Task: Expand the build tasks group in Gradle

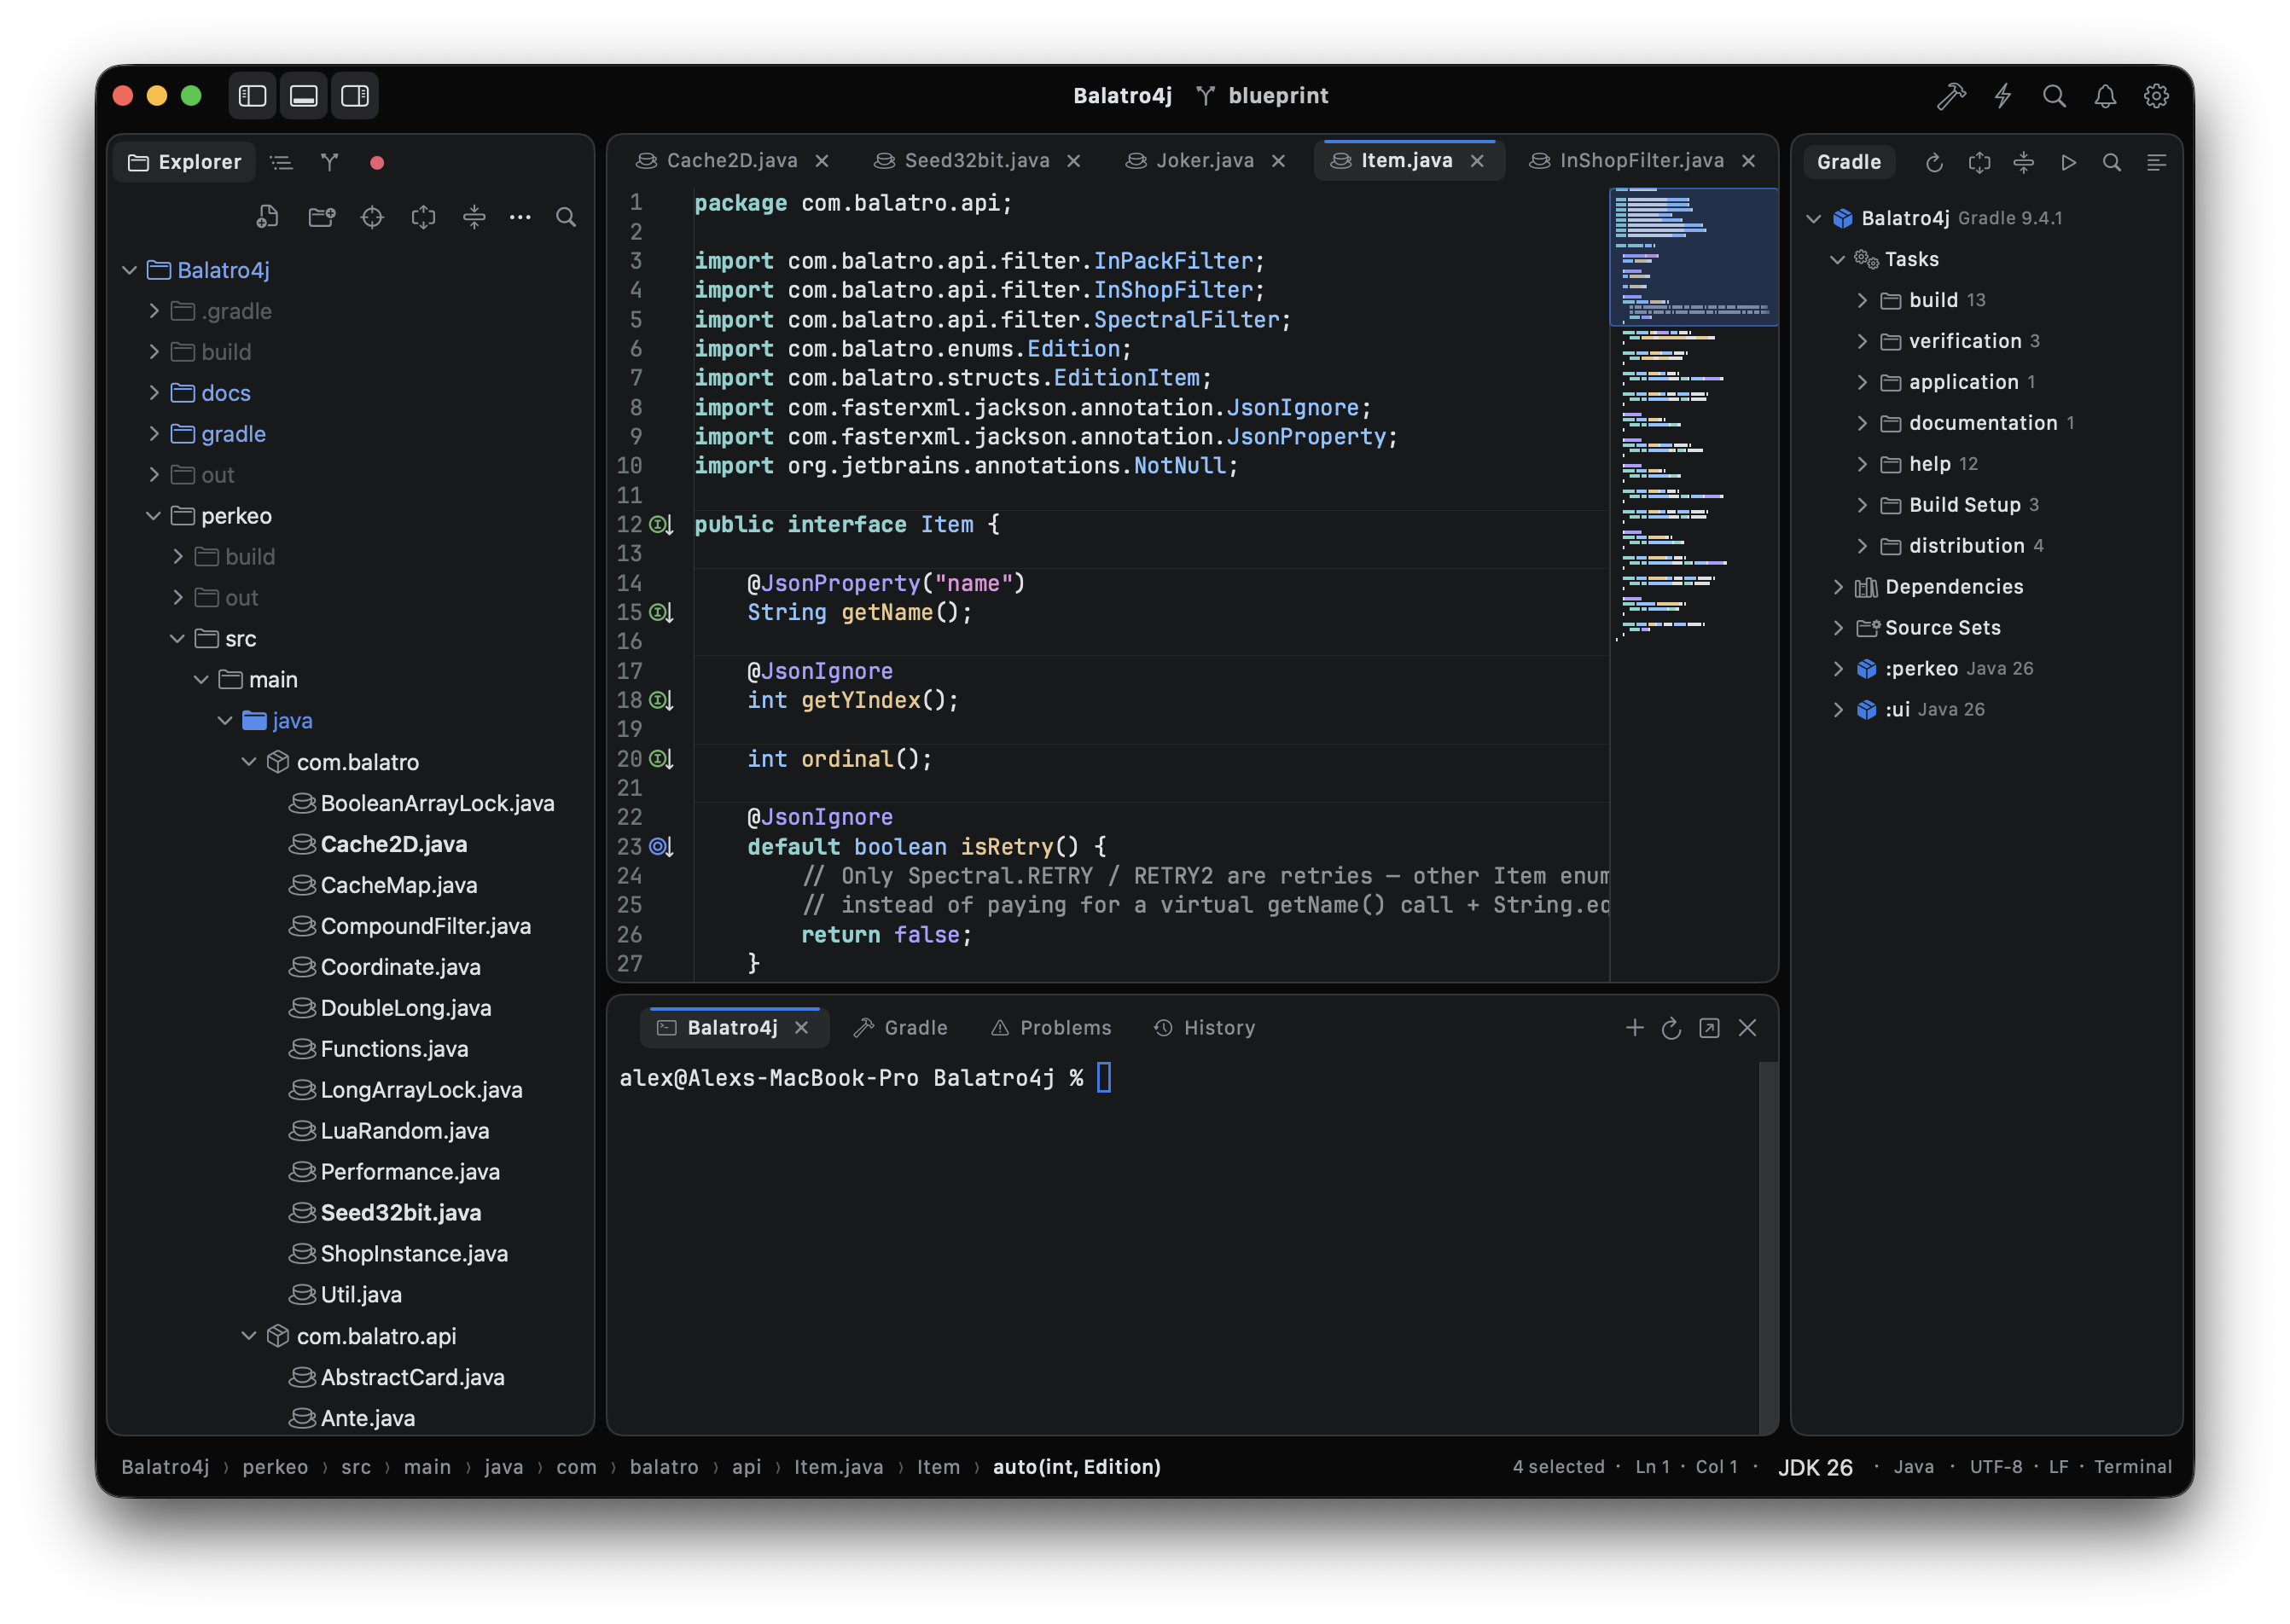Action: click(1862, 300)
